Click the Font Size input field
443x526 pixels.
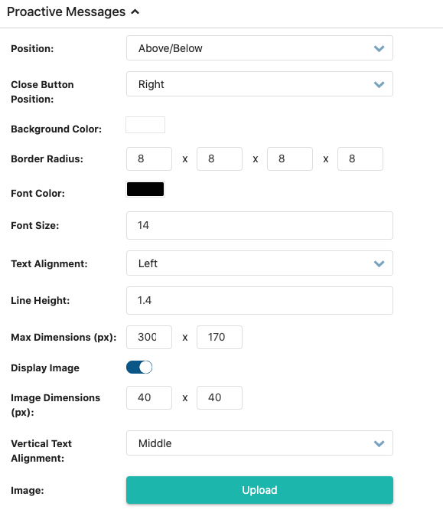[x=259, y=225]
